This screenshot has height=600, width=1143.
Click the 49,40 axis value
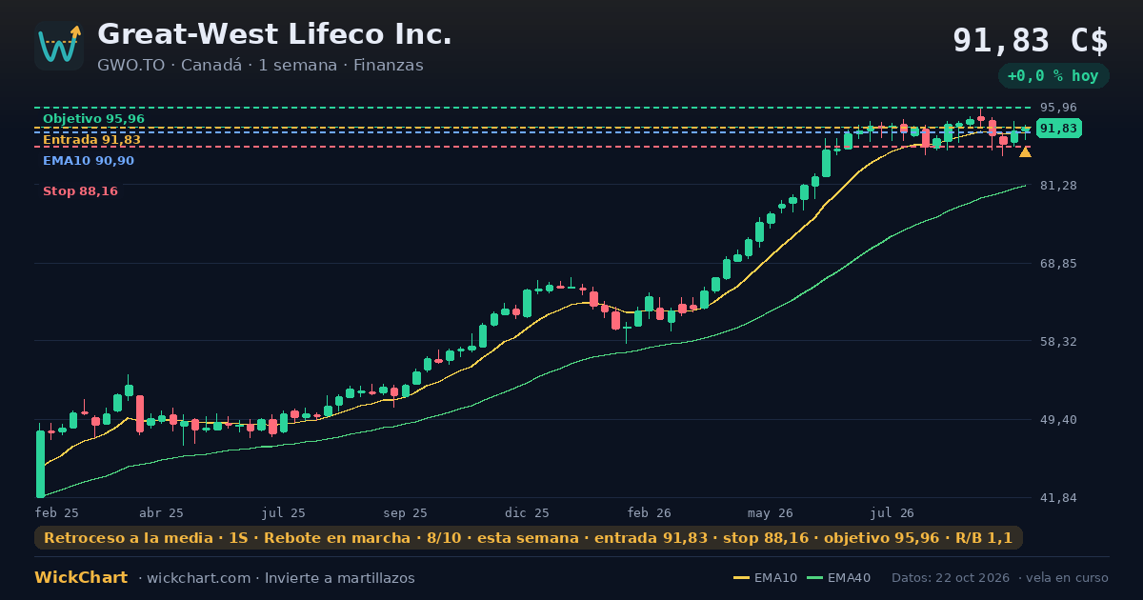click(x=1058, y=419)
